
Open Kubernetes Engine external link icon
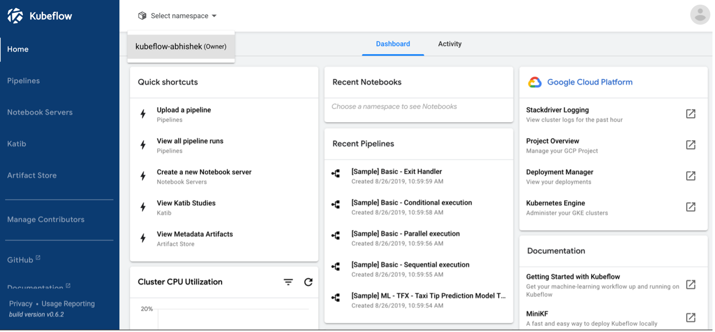690,207
